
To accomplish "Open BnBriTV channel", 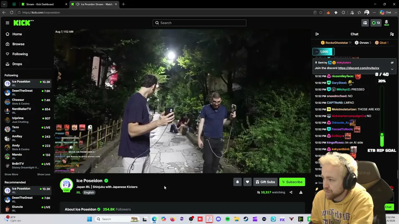I will tap(27, 166).
